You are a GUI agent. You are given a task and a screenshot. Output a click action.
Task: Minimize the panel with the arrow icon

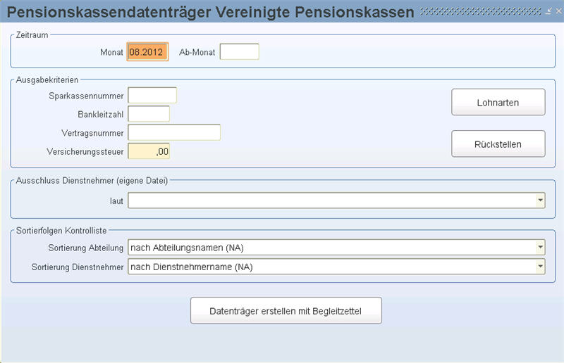coord(548,11)
